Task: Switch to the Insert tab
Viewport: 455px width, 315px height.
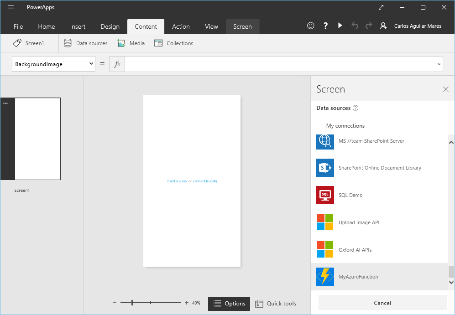Action: point(78,26)
